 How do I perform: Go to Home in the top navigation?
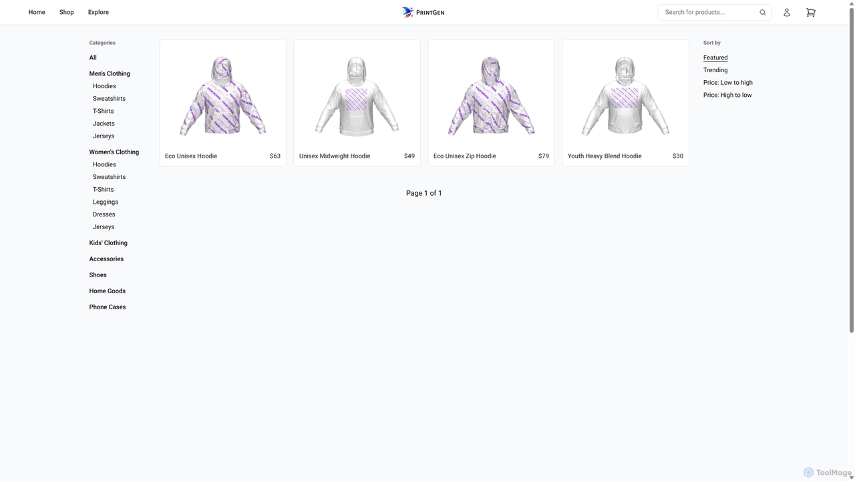pyautogui.click(x=37, y=12)
